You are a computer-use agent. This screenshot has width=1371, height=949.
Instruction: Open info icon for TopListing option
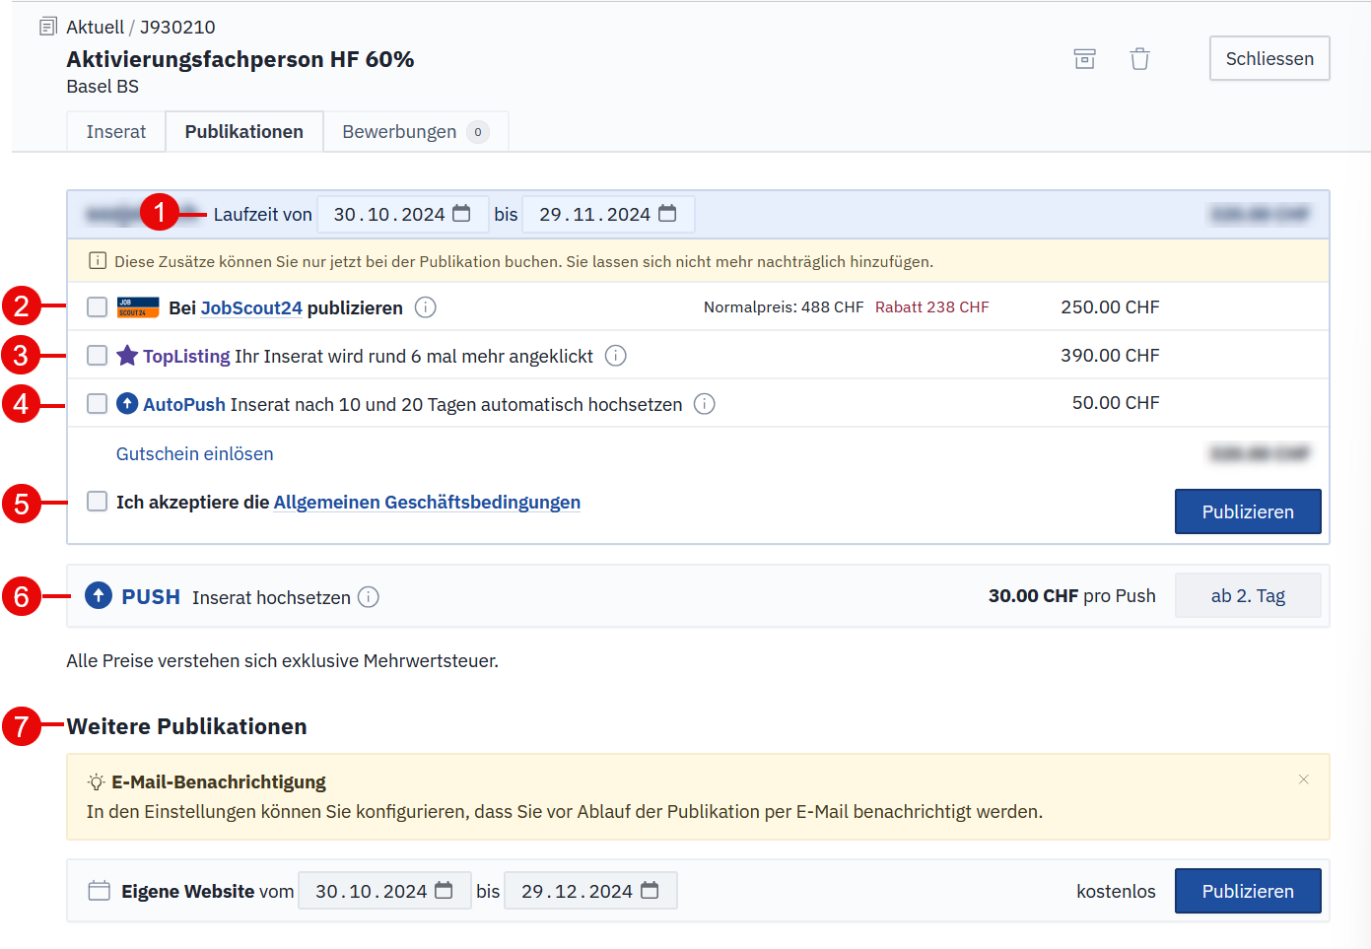[x=615, y=356]
